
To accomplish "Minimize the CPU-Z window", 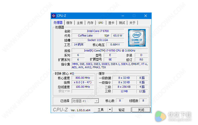I will [x=123, y=16].
